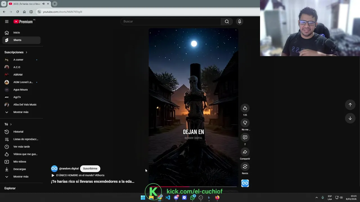Open the comments on the Short
Screen dimensions: 360x202
[245, 137]
